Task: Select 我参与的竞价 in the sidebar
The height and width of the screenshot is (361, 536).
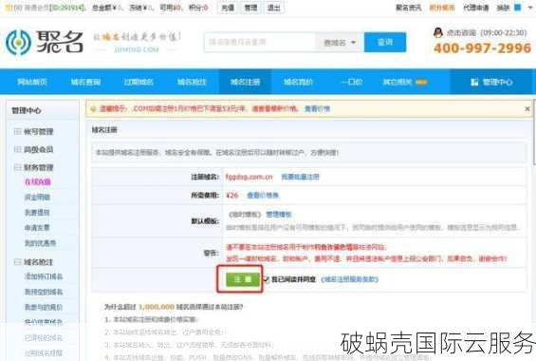Action: [x=44, y=307]
